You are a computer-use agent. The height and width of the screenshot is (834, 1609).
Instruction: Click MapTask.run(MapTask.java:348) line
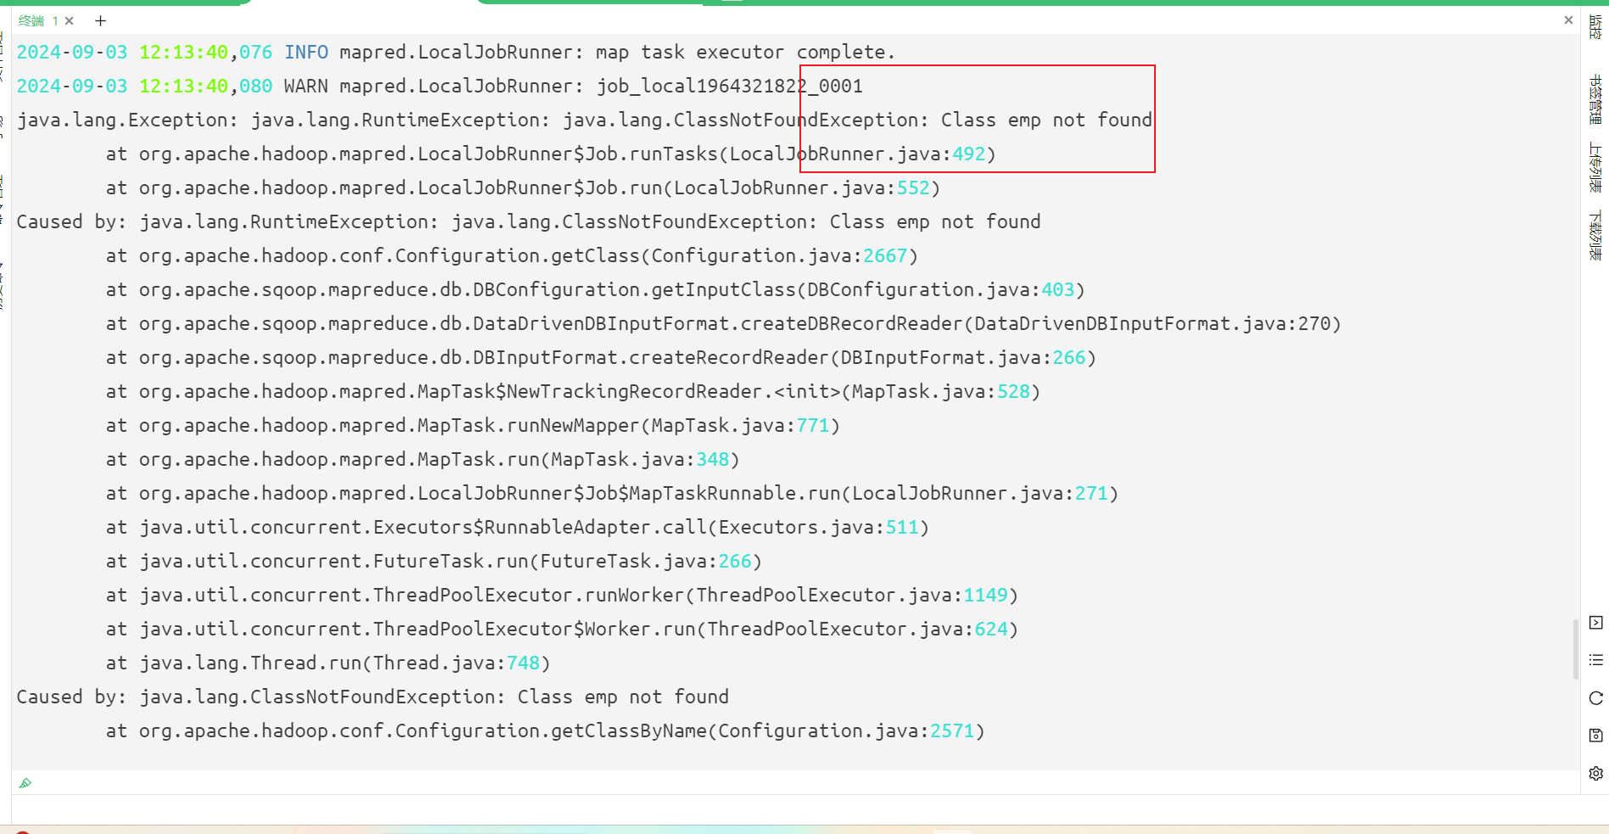coord(423,460)
